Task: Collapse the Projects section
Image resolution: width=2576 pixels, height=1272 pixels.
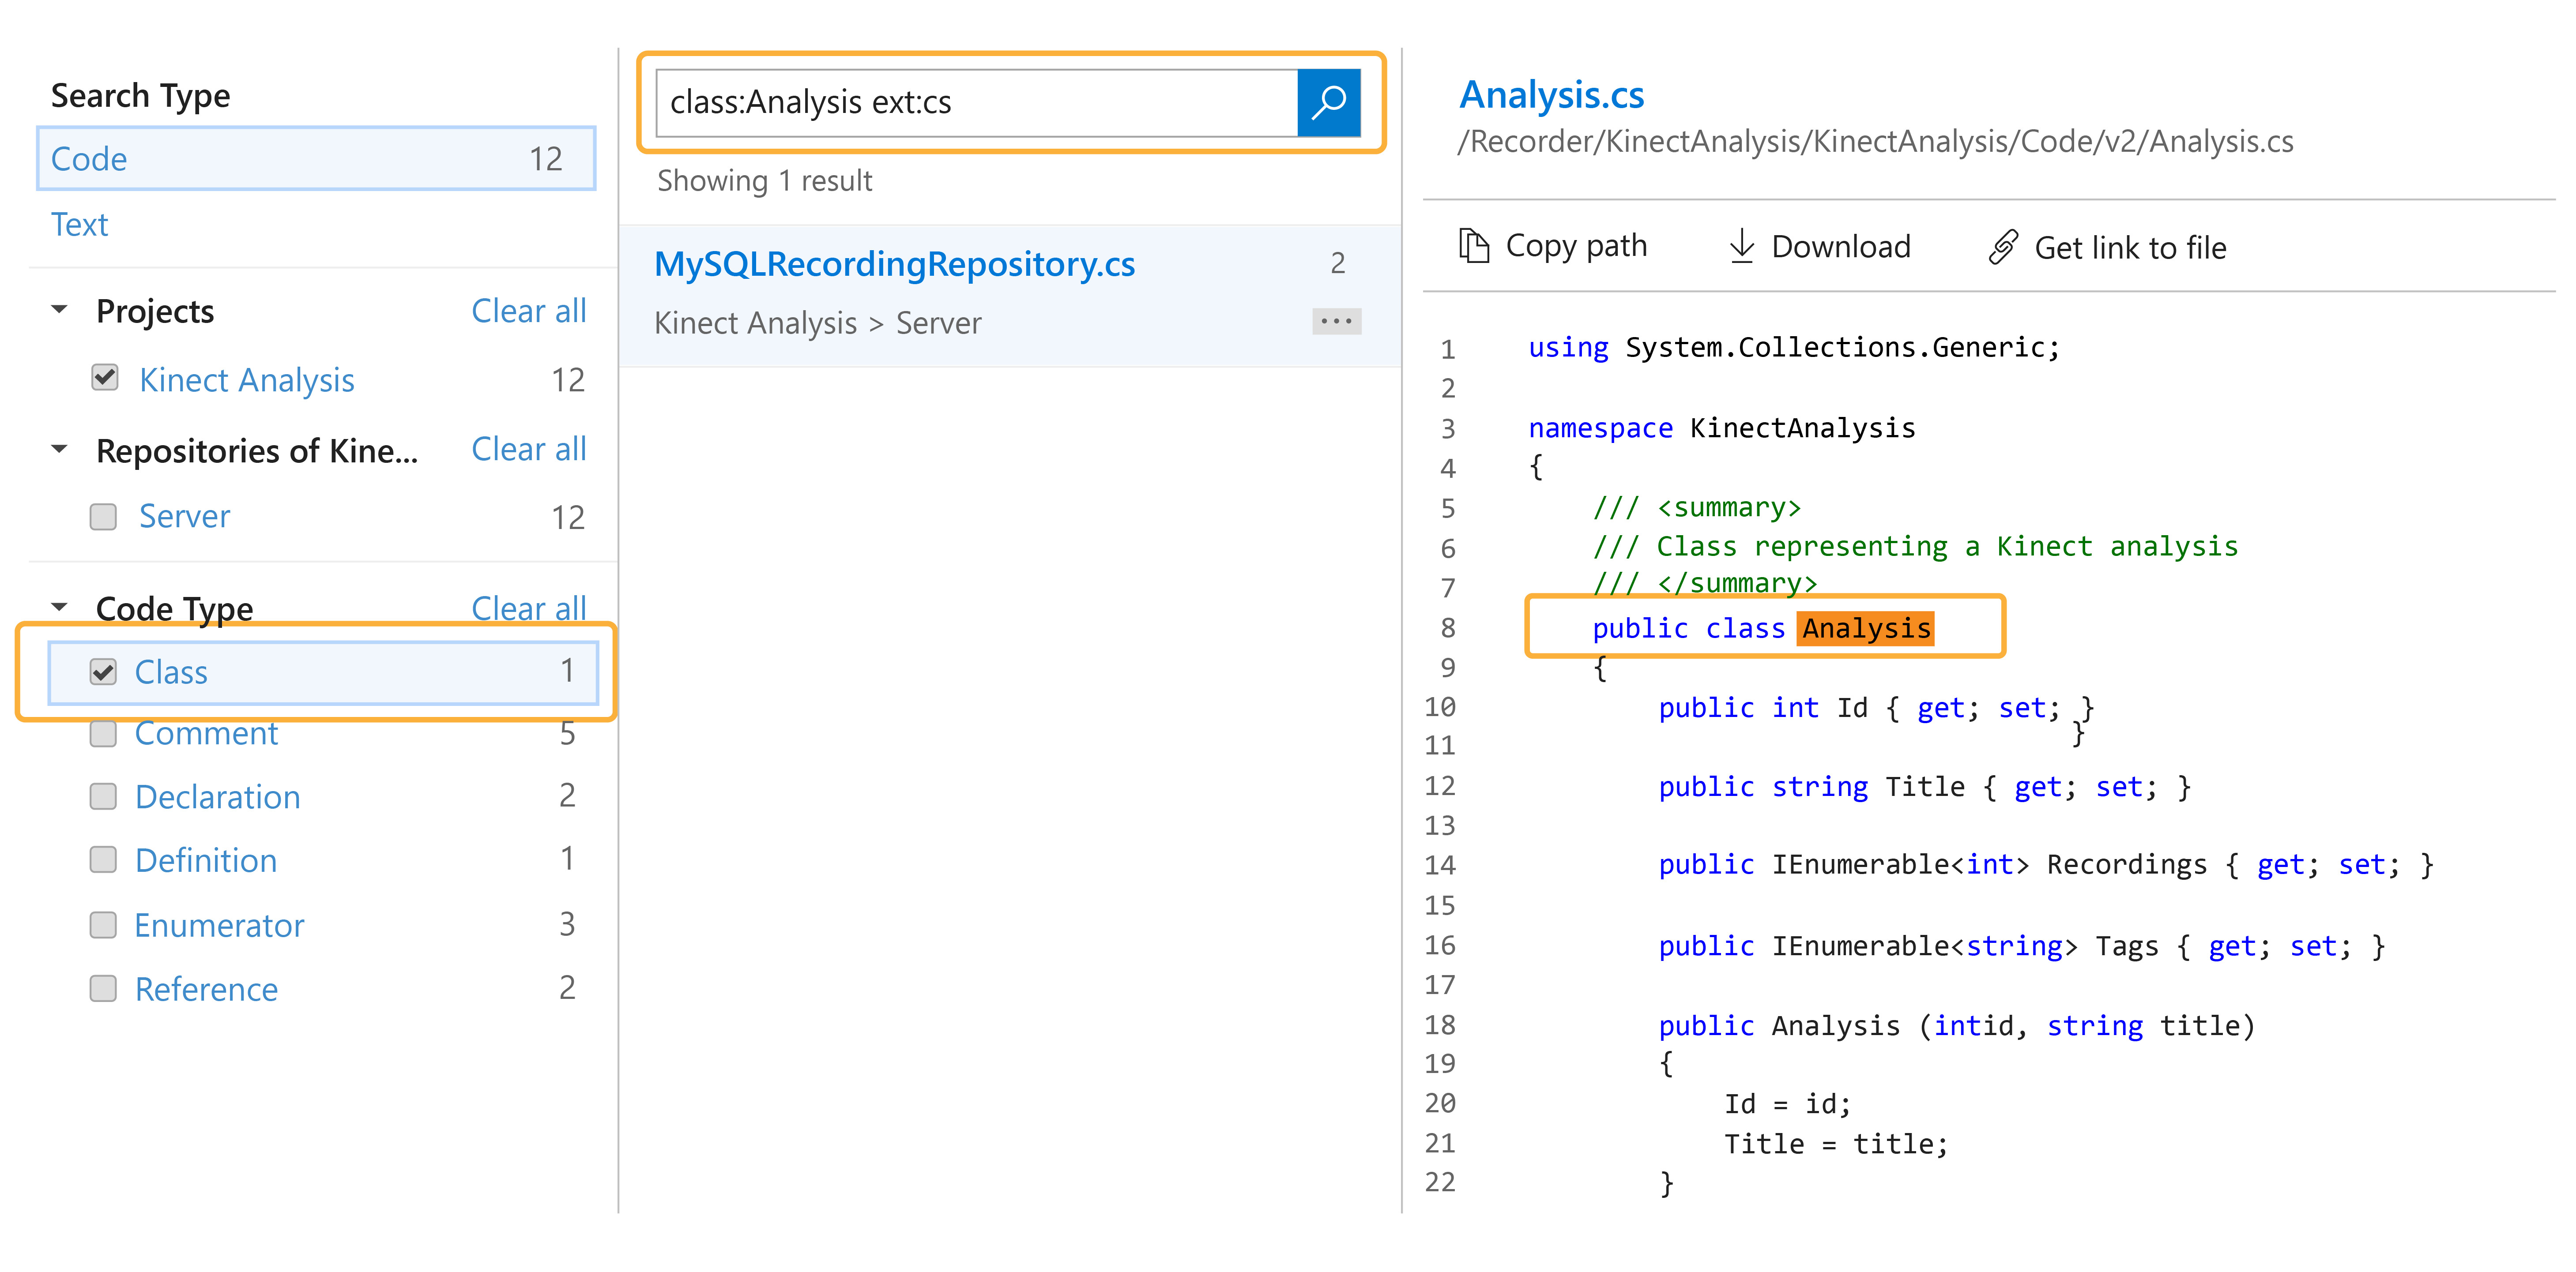Action: click(60, 311)
